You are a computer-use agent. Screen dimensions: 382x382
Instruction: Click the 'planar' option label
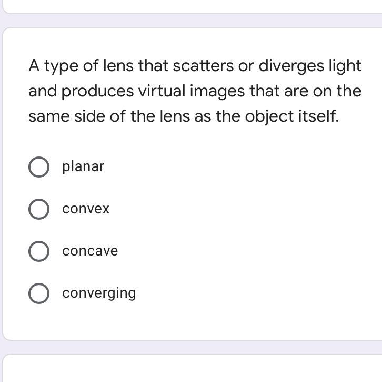pos(83,166)
